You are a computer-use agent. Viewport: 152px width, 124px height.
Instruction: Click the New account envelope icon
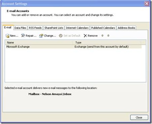[x=7, y=36]
